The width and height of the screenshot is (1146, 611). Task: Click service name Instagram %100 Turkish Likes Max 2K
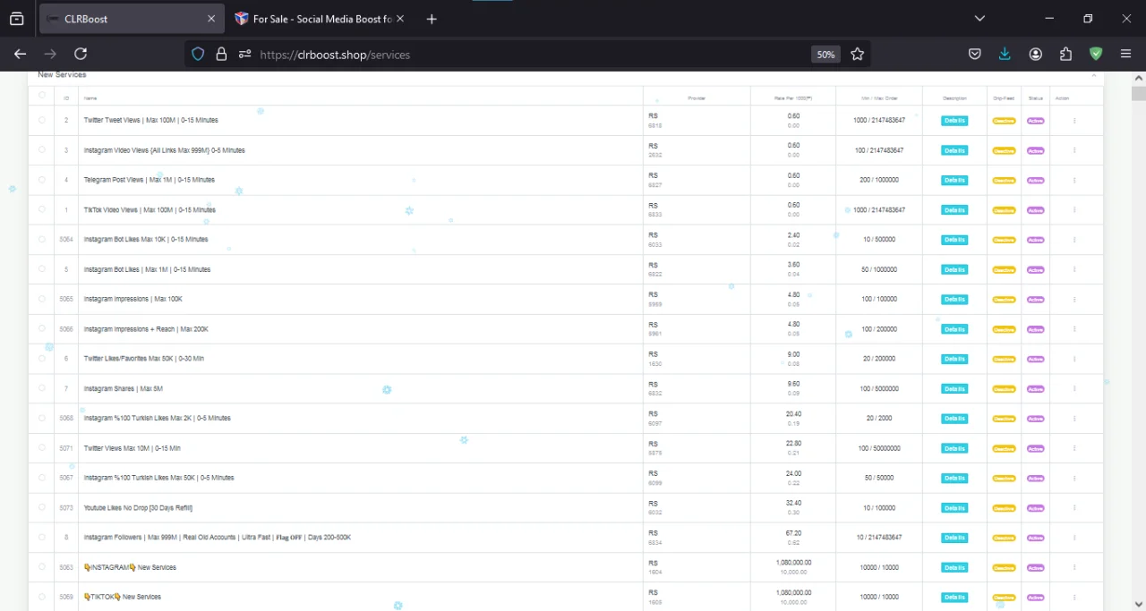(x=158, y=418)
